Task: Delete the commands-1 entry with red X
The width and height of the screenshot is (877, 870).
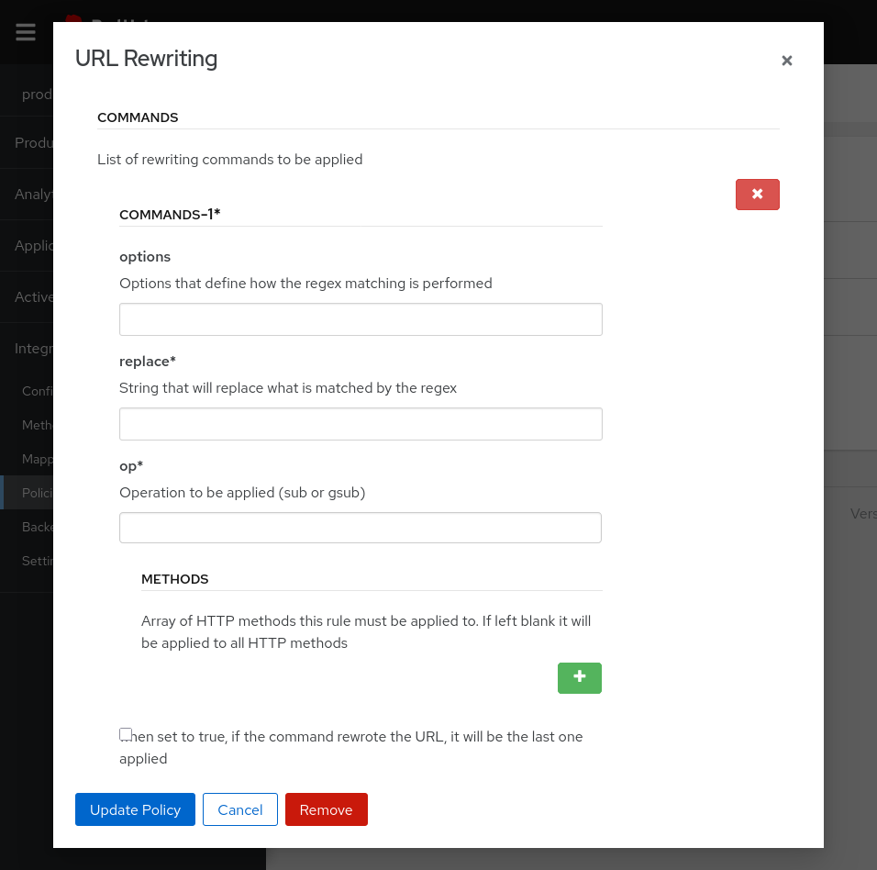Action: click(x=757, y=195)
